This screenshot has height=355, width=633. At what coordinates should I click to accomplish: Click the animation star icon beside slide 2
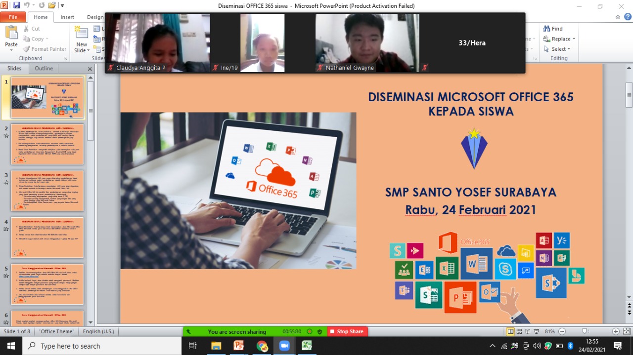pyautogui.click(x=6, y=136)
